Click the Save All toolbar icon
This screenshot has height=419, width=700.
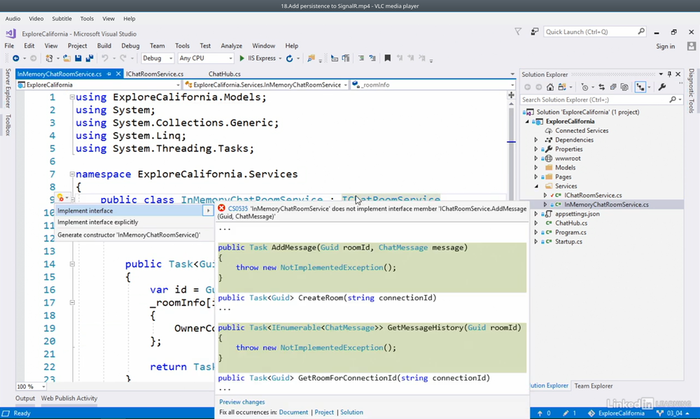click(x=88, y=59)
